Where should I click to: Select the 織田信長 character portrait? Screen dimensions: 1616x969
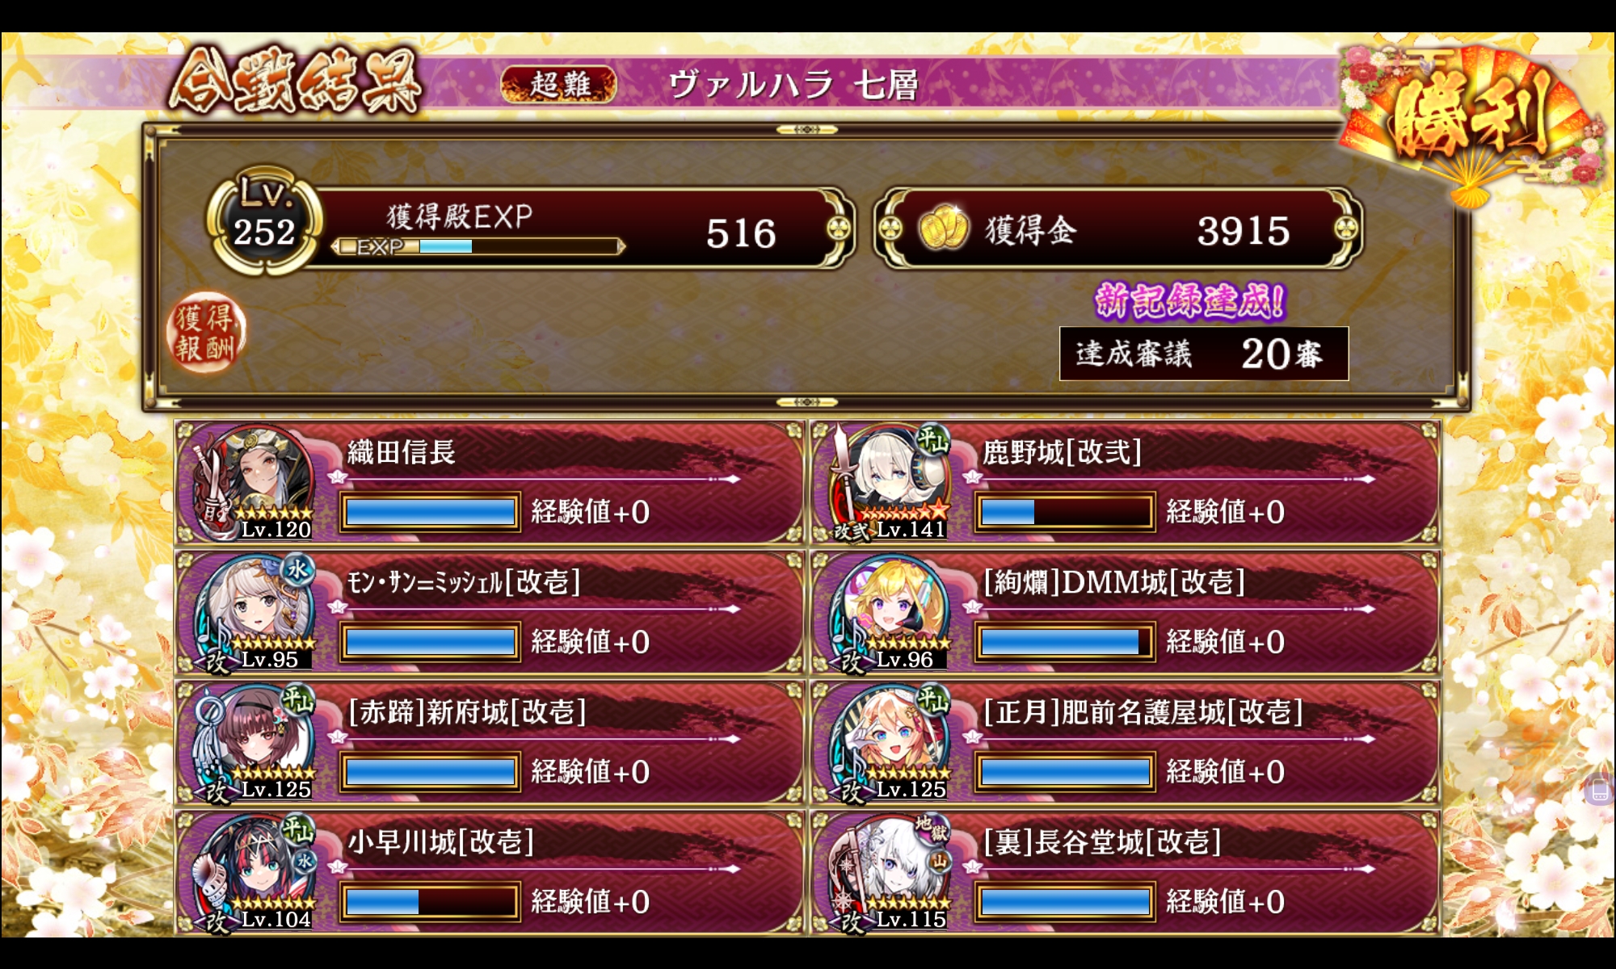tap(252, 482)
